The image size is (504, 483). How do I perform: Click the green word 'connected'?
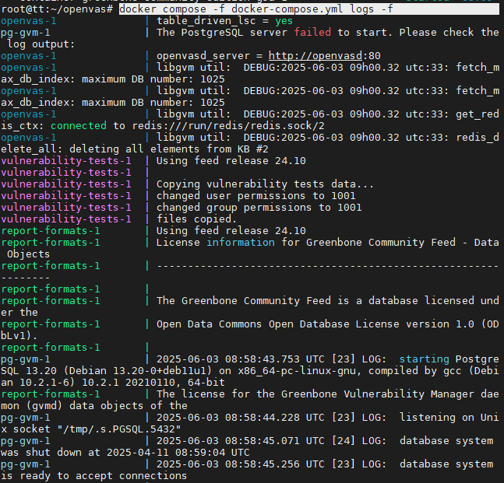click(x=79, y=125)
